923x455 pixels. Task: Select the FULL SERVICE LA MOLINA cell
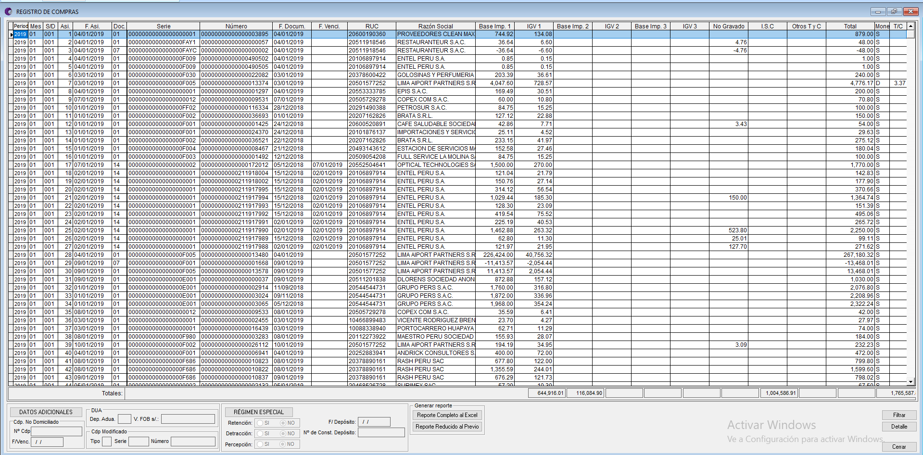pos(436,157)
